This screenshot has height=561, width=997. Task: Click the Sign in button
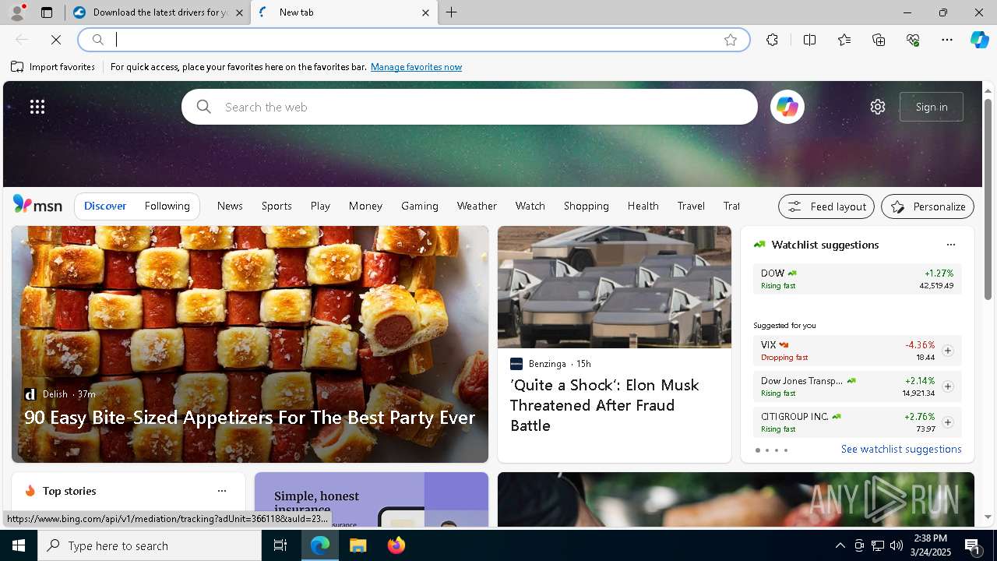932,107
